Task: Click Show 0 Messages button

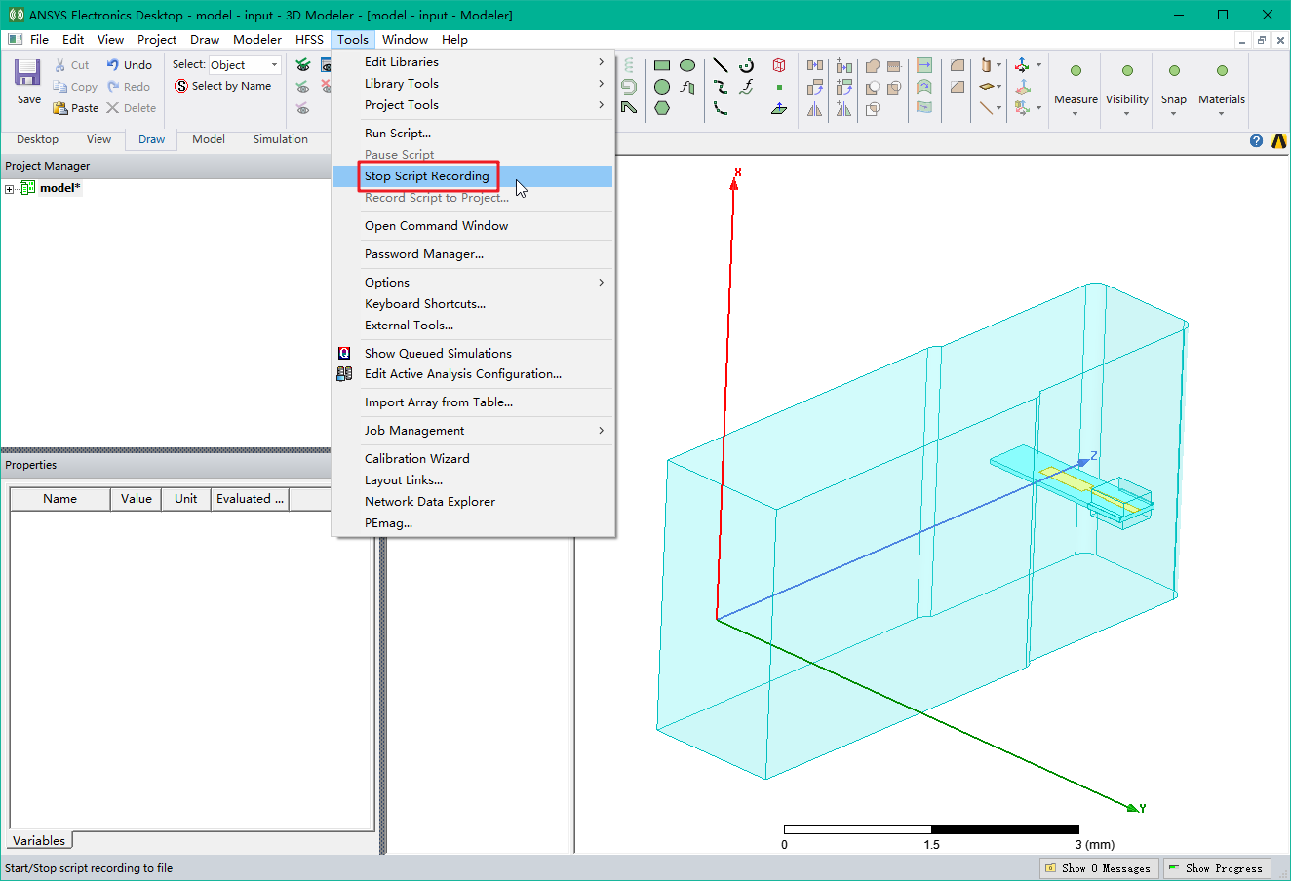Action: point(1099,868)
